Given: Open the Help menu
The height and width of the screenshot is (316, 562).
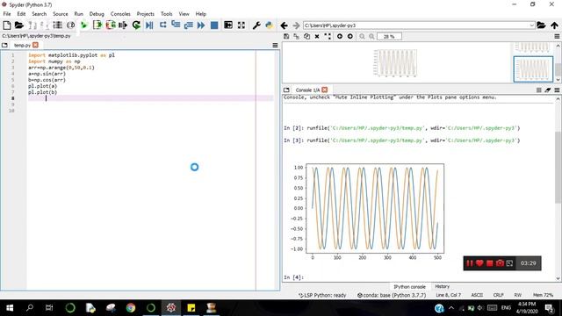Looking at the screenshot, I should click(201, 14).
